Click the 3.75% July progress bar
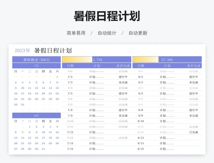Image resolution: width=214 pixels, height=163 pixels. (x=97, y=60)
